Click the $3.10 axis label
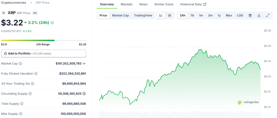 point(268,107)
